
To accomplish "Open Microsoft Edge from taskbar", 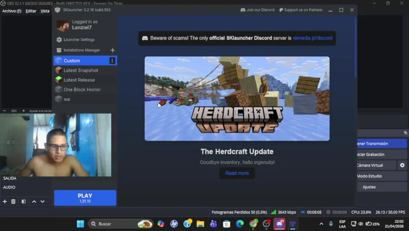I will 240,224.
